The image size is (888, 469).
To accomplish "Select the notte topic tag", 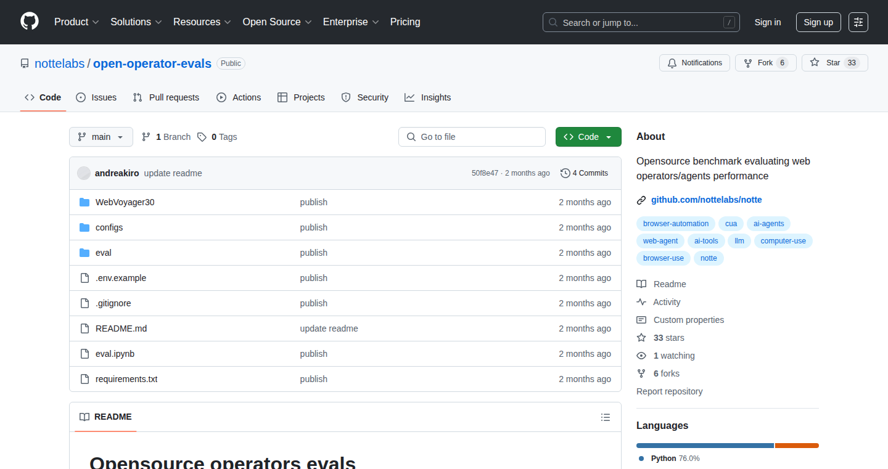I will pyautogui.click(x=709, y=258).
